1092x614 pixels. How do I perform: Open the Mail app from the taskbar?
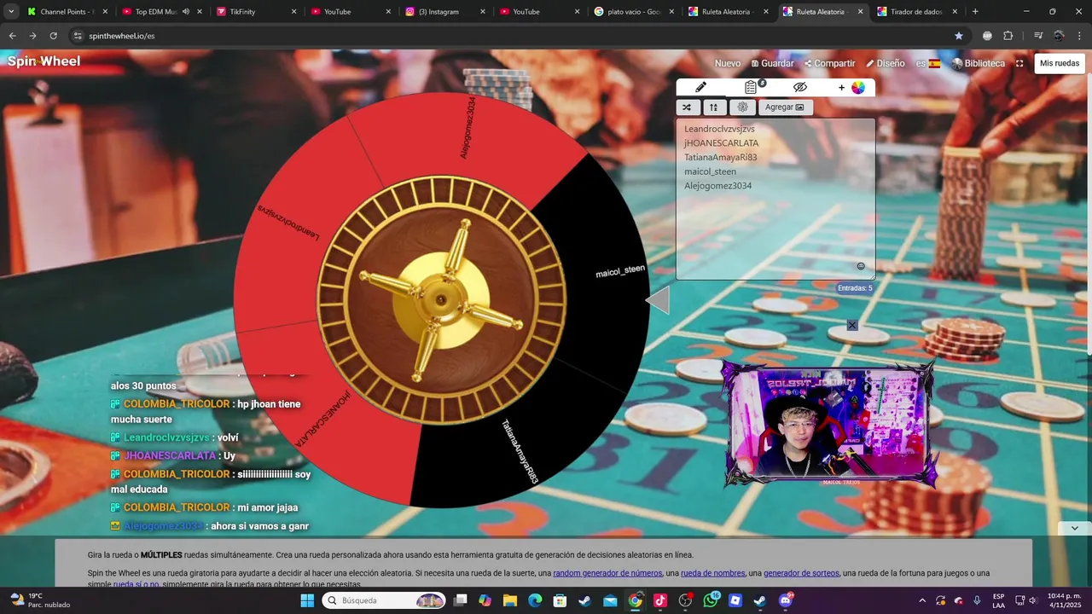click(x=610, y=600)
